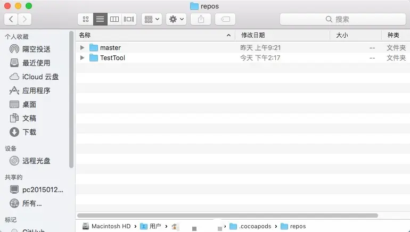
Task: Click the share toolbar button
Action: 201,19
